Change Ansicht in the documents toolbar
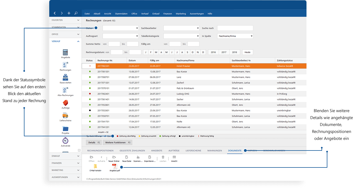Image resolution: width=356 pixels, height=190 pixels. tap(174, 159)
